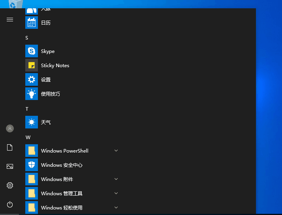Screen dimensions: 282x215
Task: Click the letter W section header
Action: pos(28,138)
